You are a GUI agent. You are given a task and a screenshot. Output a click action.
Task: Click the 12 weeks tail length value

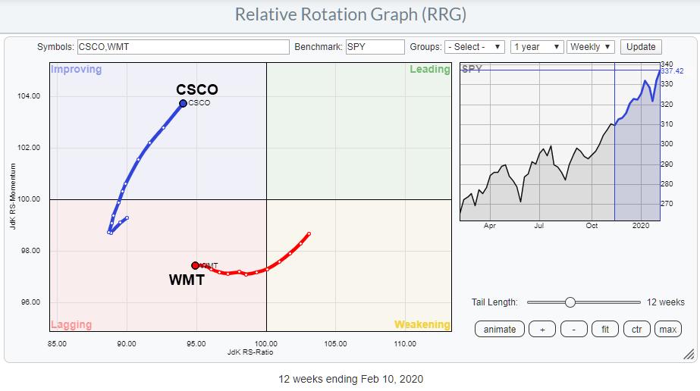(666, 302)
